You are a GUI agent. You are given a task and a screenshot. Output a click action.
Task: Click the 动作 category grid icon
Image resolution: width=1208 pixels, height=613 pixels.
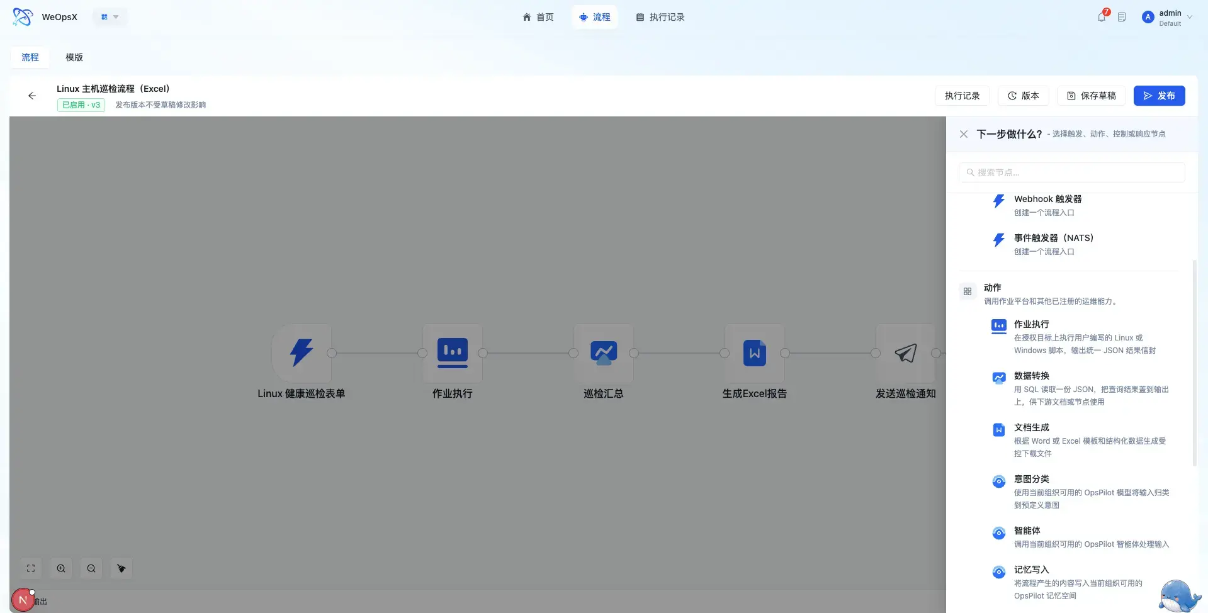click(x=968, y=291)
